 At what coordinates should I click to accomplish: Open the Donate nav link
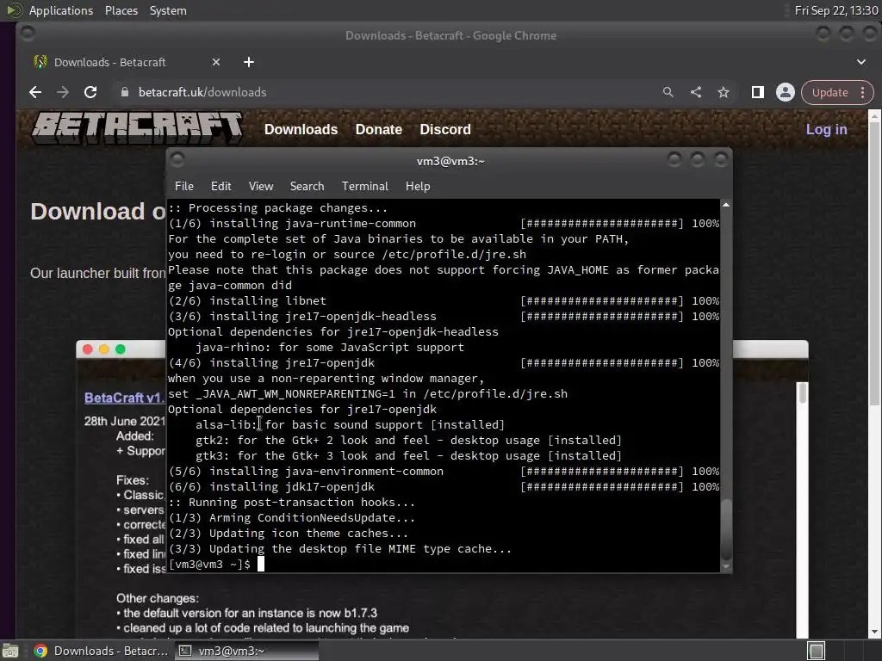coord(379,129)
